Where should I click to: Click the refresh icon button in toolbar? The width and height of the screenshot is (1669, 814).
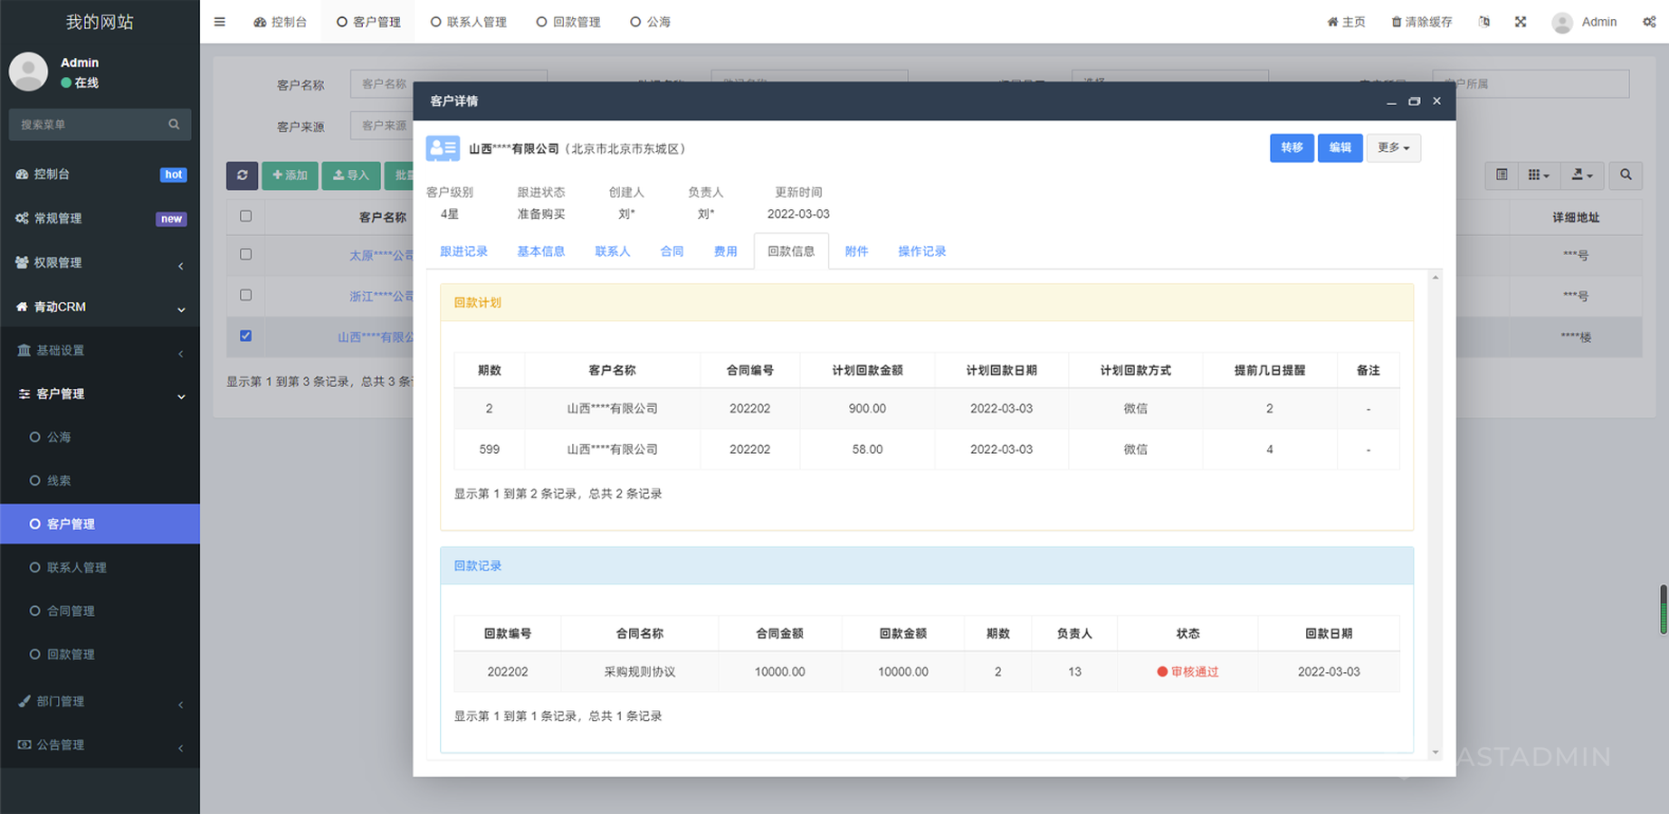coord(242,175)
